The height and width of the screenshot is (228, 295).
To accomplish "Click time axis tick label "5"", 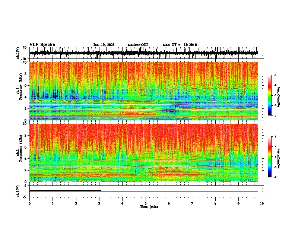I will [146, 203].
